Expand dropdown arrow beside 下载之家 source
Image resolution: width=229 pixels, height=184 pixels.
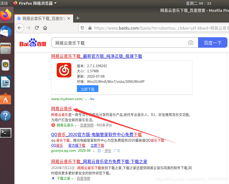[x=72, y=179]
